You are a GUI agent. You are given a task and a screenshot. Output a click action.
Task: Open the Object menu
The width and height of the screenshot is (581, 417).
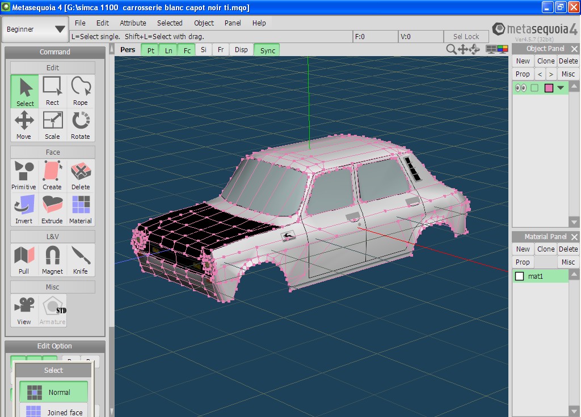coord(204,23)
